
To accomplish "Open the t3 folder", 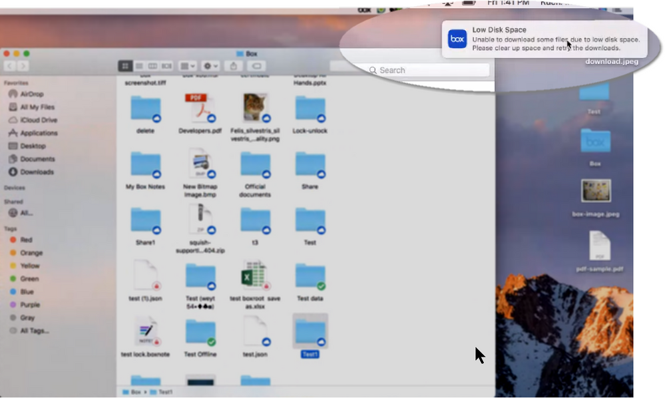I will (x=256, y=221).
